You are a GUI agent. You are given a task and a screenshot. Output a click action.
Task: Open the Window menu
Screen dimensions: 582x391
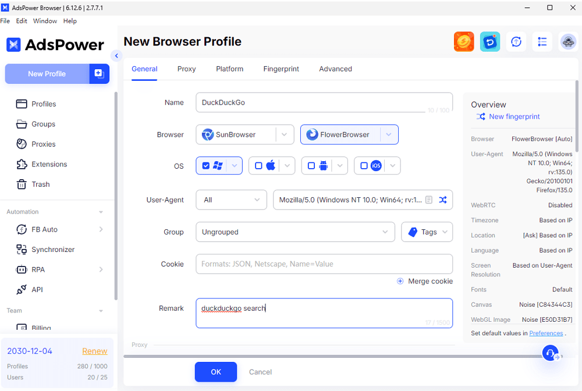[x=45, y=21]
